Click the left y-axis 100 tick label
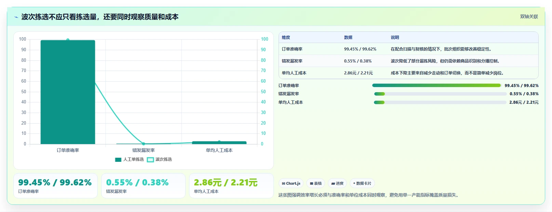 point(23,39)
